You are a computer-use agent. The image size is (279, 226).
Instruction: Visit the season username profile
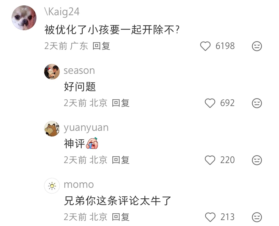point(79,70)
